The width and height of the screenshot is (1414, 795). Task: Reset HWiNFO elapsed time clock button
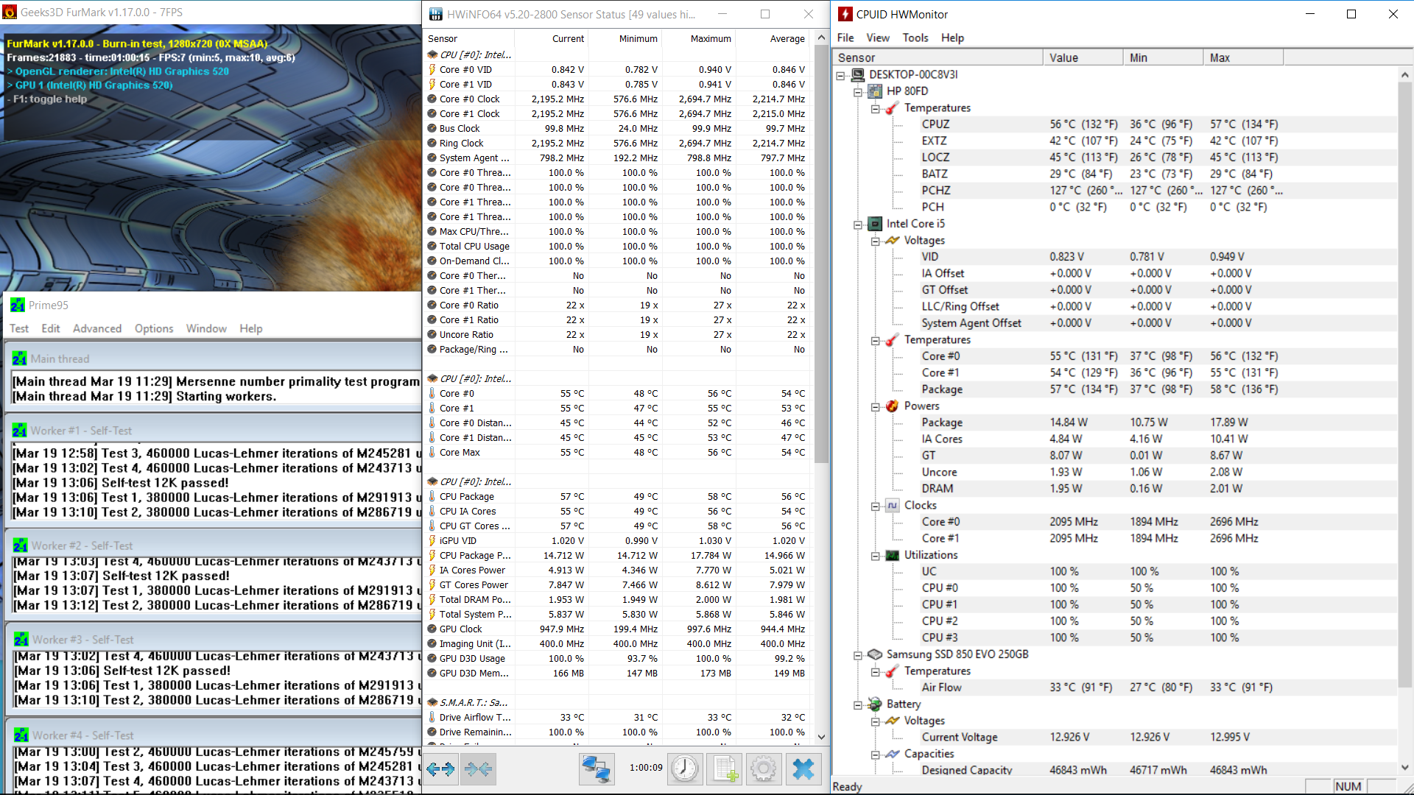point(685,769)
